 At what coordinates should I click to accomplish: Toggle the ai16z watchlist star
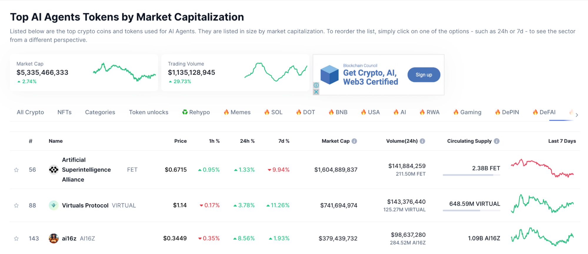16,239
